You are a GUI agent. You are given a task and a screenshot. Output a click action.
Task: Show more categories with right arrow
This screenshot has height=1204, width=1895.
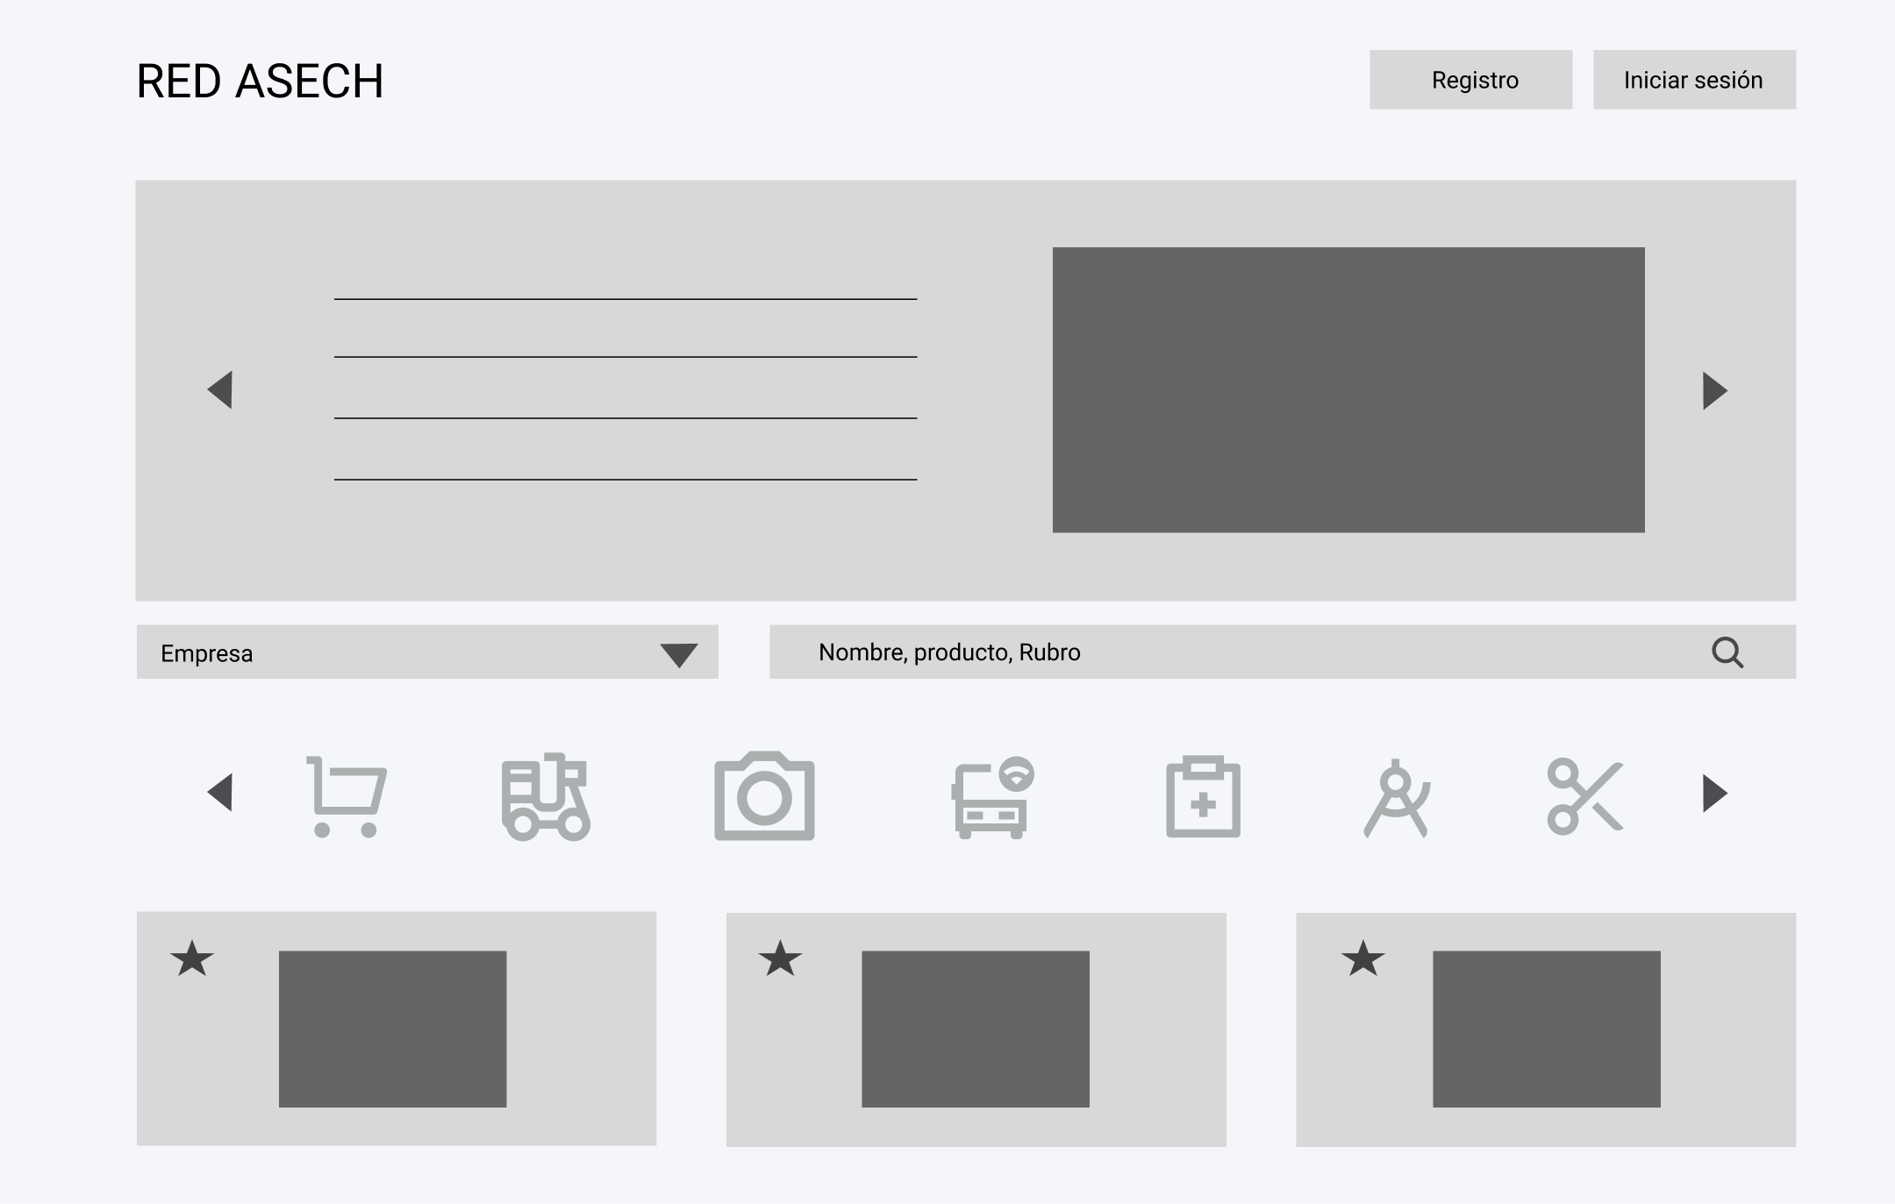[1715, 793]
